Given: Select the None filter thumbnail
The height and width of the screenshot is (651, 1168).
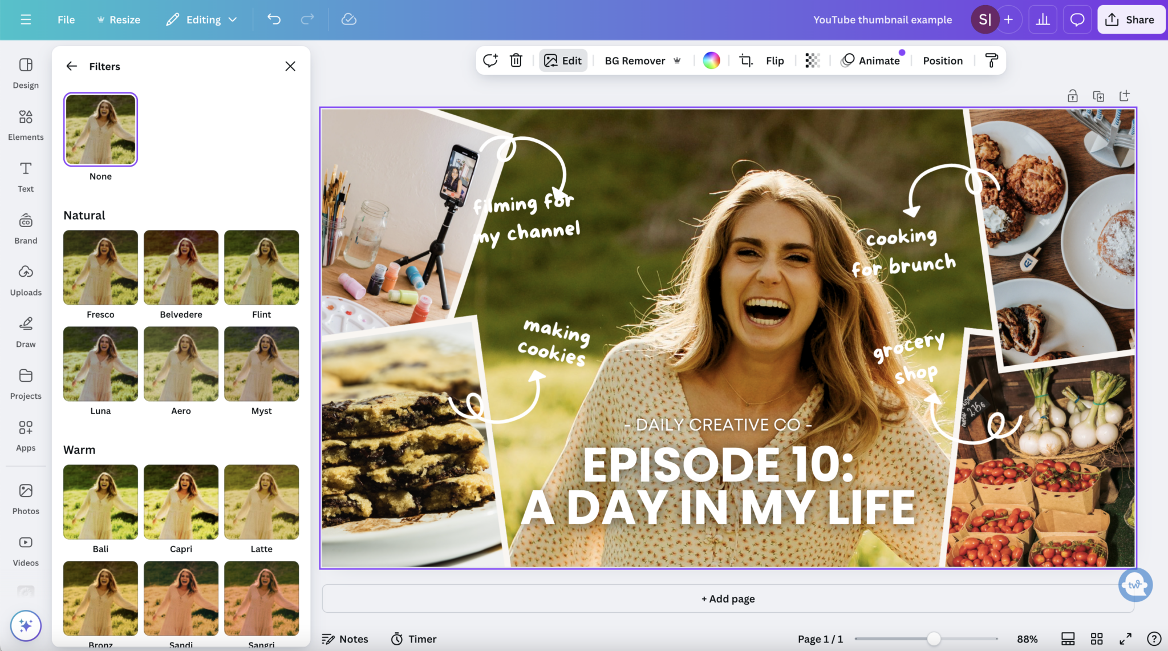Looking at the screenshot, I should pyautogui.click(x=100, y=130).
